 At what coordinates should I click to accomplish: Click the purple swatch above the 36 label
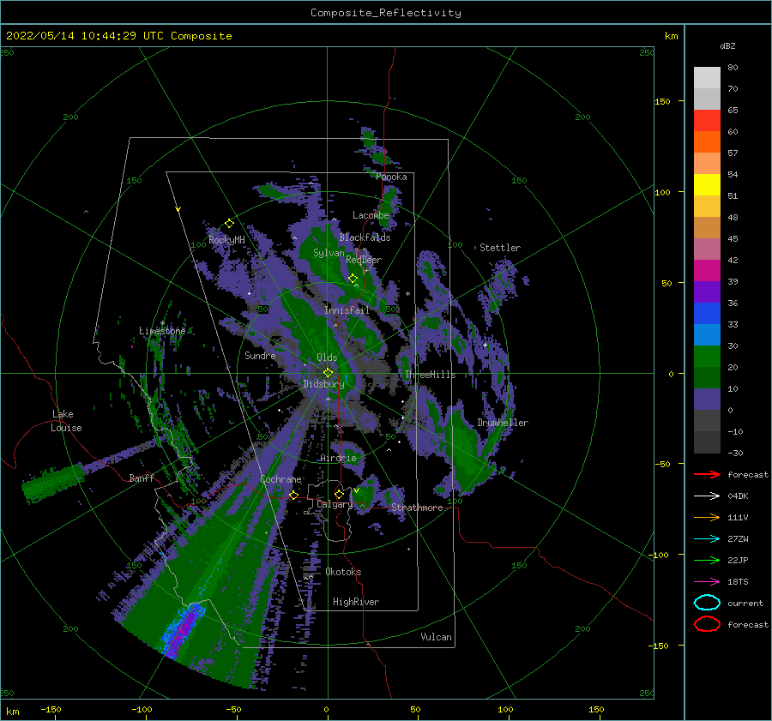point(707,291)
